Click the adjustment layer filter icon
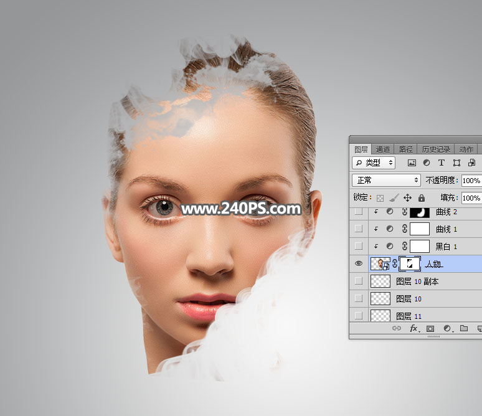482x416 pixels. click(427, 163)
